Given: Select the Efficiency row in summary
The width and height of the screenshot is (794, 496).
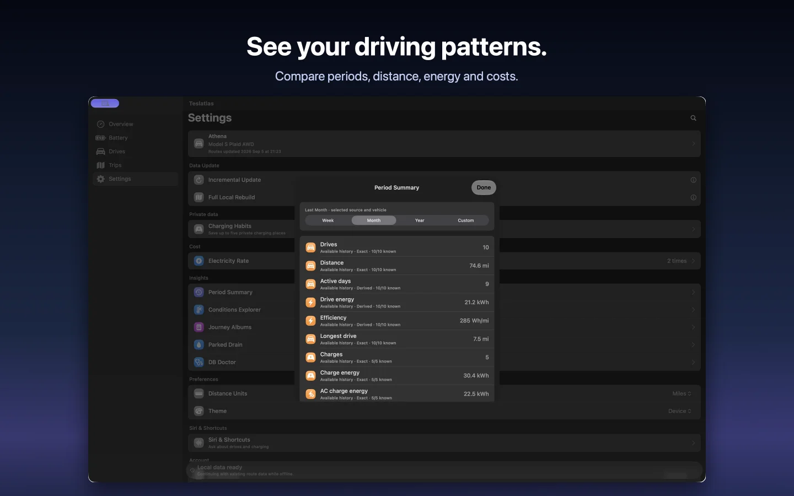Looking at the screenshot, I should point(397,321).
